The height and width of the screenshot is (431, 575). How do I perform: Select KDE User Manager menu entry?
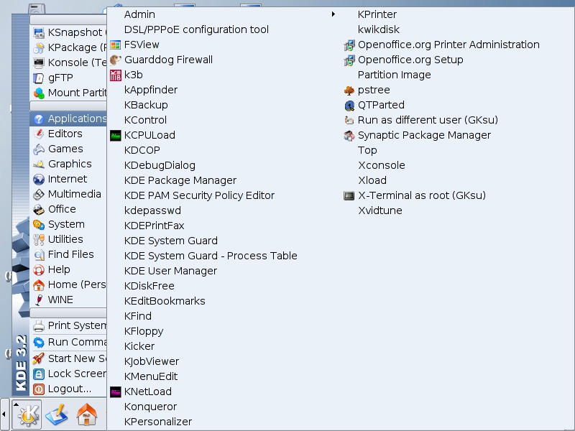click(x=170, y=271)
